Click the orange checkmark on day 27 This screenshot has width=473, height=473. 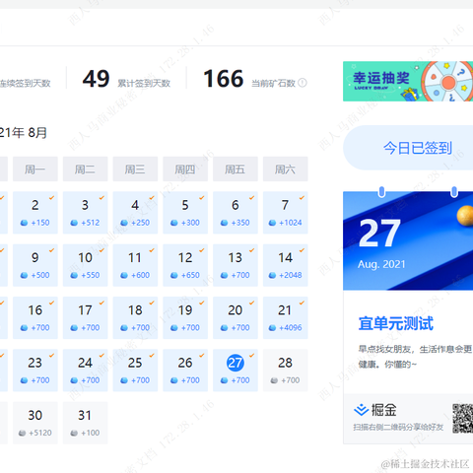pos(251,355)
